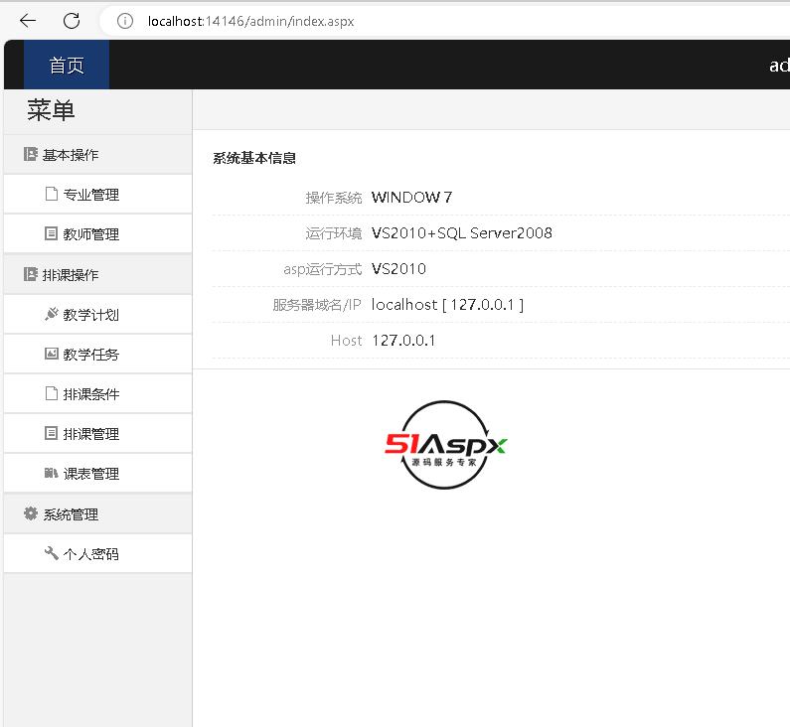Image resolution: width=790 pixels, height=727 pixels.
Task: Select localhost [ 127.0.0.1 ] value
Action: pyautogui.click(x=447, y=305)
